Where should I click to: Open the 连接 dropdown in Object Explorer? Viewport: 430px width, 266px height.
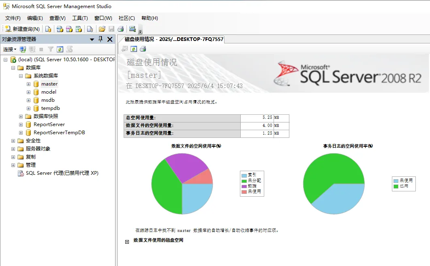coord(10,49)
